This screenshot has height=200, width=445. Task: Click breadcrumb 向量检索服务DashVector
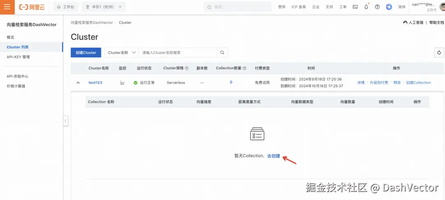coord(91,22)
